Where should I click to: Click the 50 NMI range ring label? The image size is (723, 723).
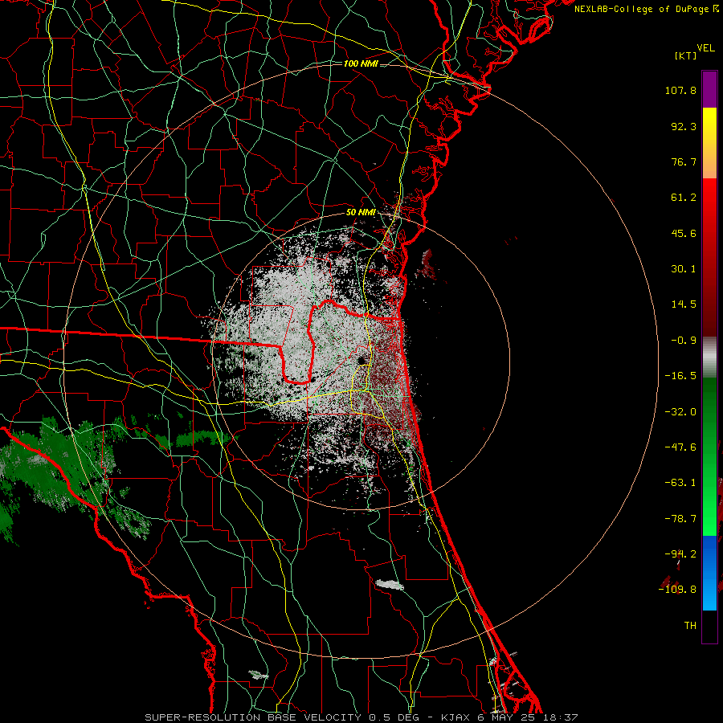click(x=361, y=213)
